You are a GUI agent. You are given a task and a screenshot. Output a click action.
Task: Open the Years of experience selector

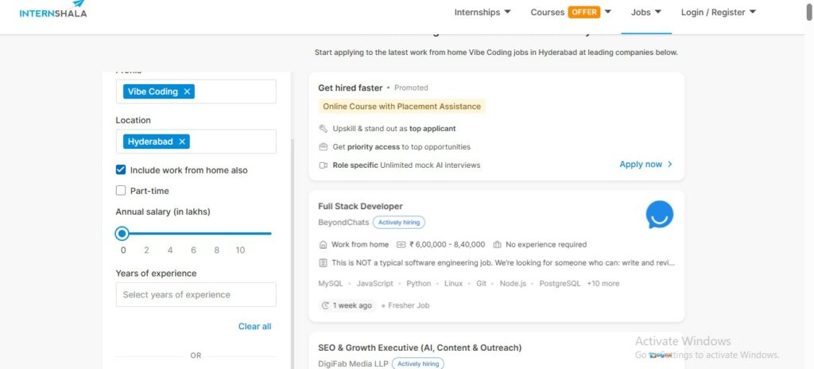tap(196, 295)
